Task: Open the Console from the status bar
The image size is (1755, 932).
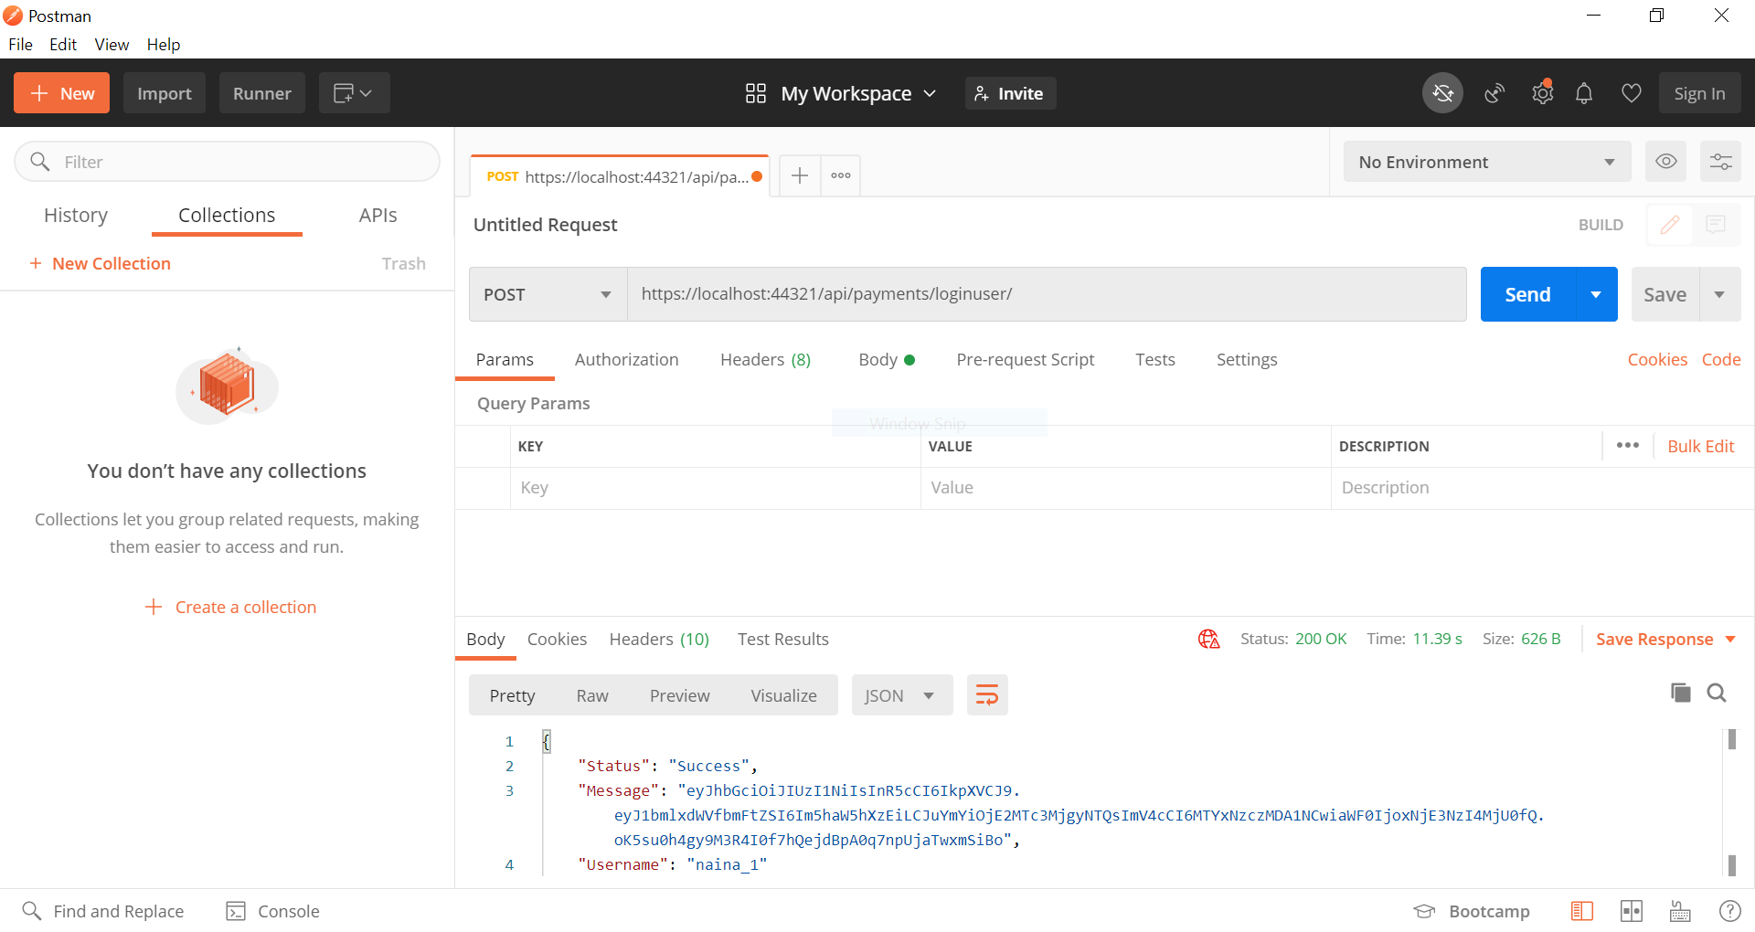Action: pyautogui.click(x=271, y=910)
